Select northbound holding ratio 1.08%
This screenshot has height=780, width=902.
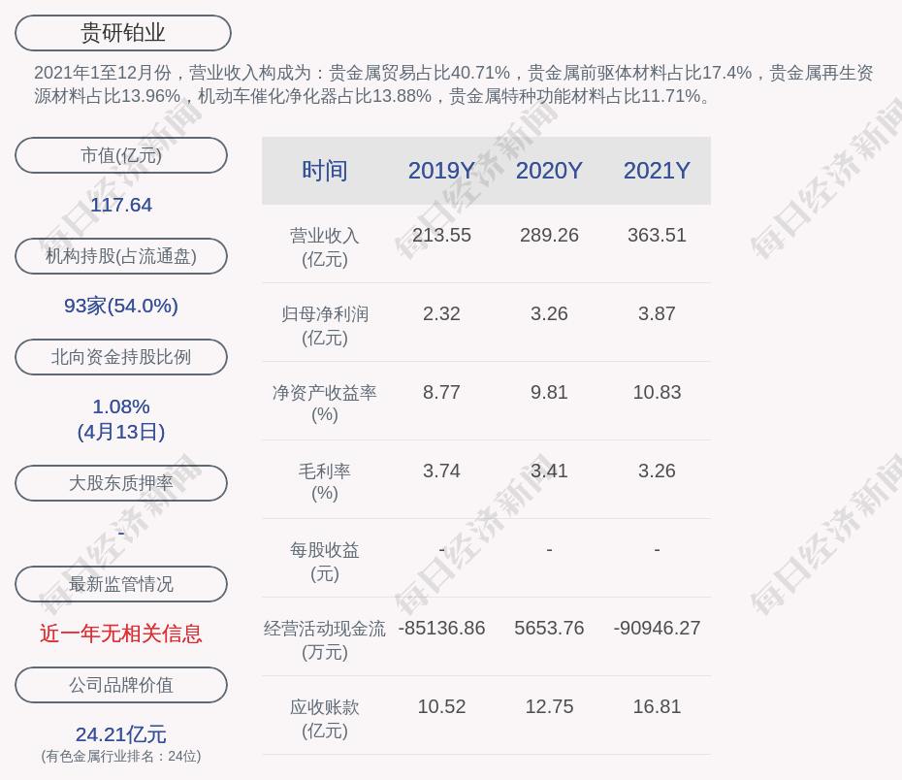[x=121, y=406]
